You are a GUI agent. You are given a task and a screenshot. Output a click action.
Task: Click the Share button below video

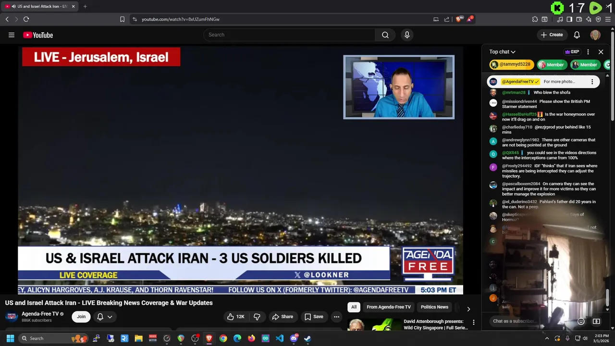[x=282, y=317]
